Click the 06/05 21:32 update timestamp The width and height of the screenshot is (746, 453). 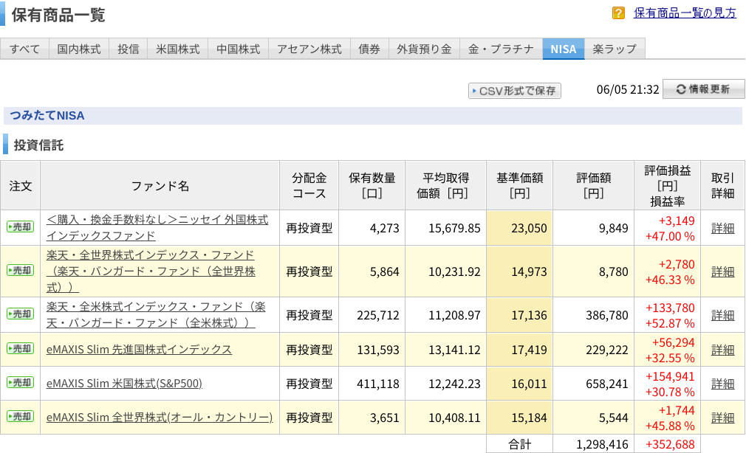pos(628,89)
